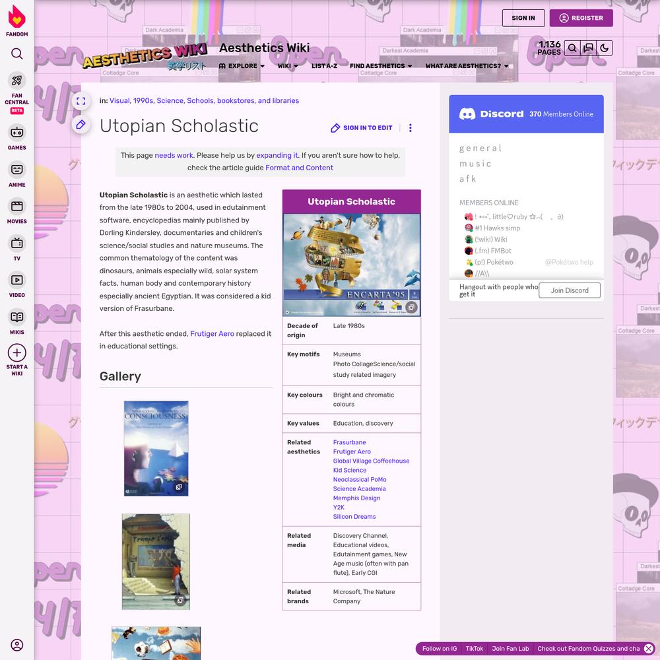Screen dimensions: 660x660
Task: Click member '#1 Hawks simp' in Discord list
Action: point(492,228)
